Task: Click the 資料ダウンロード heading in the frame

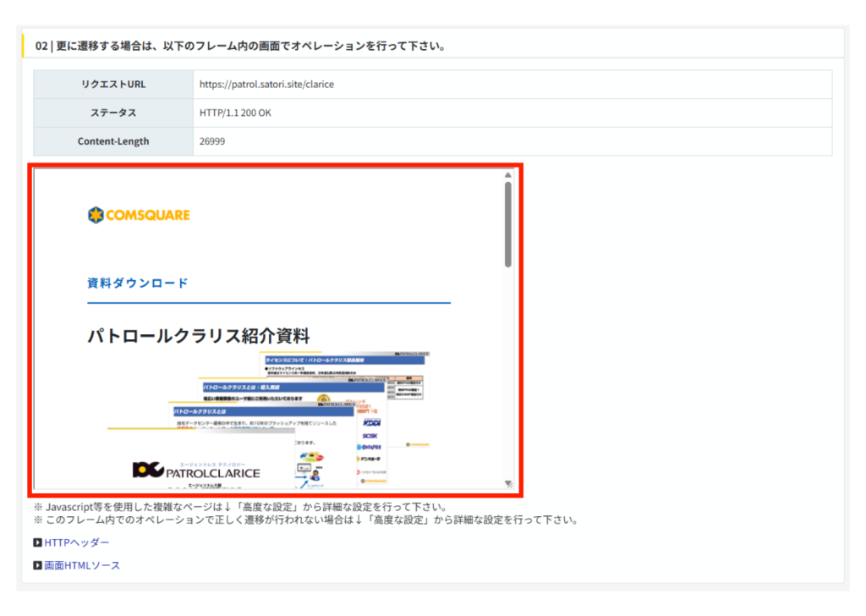Action: 138,283
